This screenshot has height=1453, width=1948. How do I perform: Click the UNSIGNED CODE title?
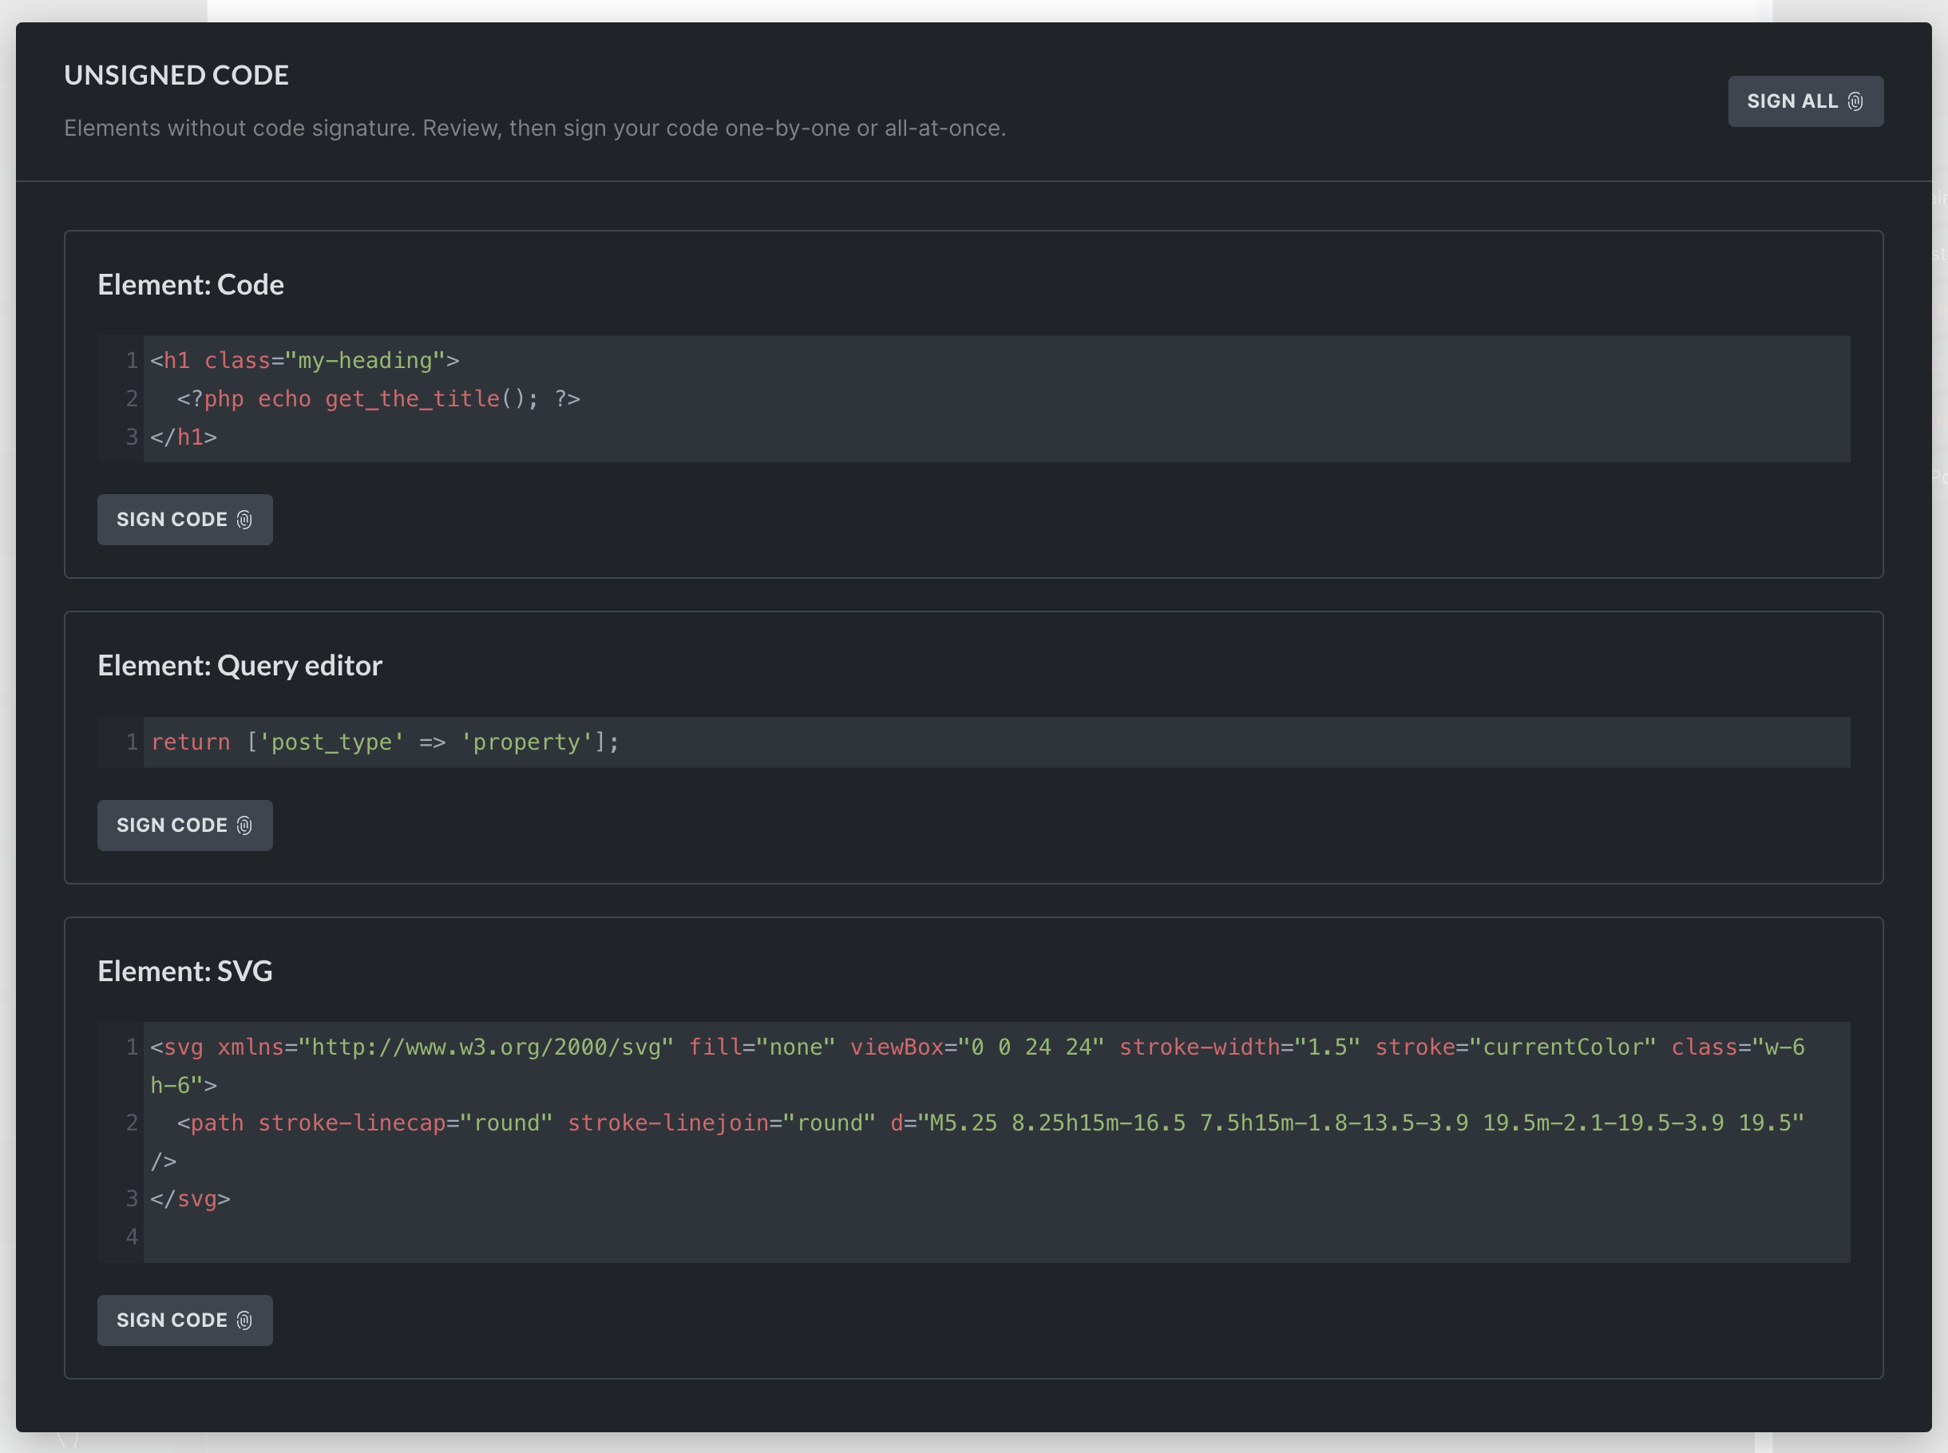pyautogui.click(x=176, y=76)
